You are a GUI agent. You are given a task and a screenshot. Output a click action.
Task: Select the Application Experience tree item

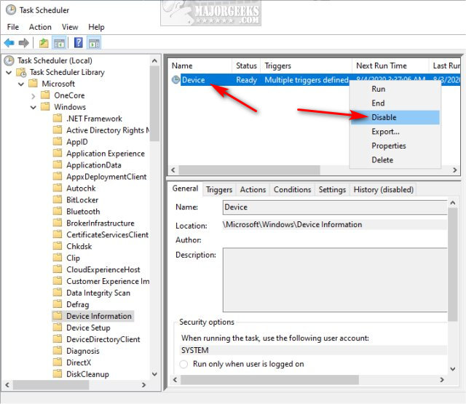[106, 154]
